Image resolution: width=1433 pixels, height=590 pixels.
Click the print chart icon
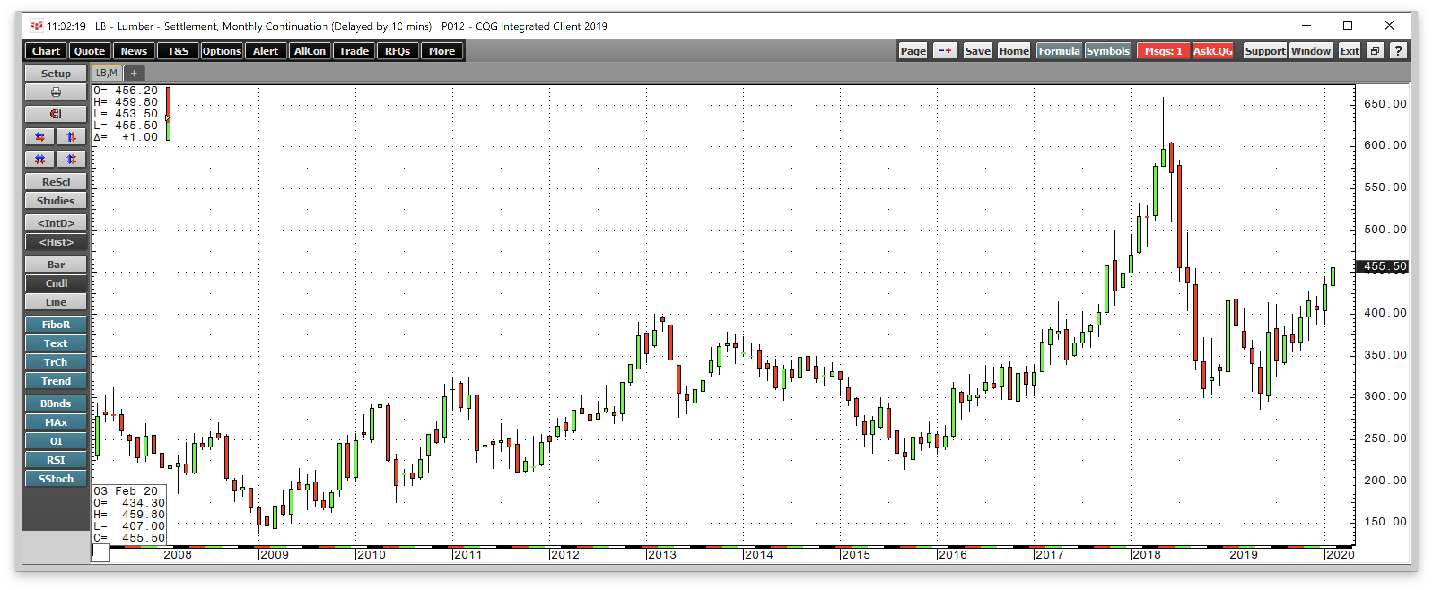(55, 92)
